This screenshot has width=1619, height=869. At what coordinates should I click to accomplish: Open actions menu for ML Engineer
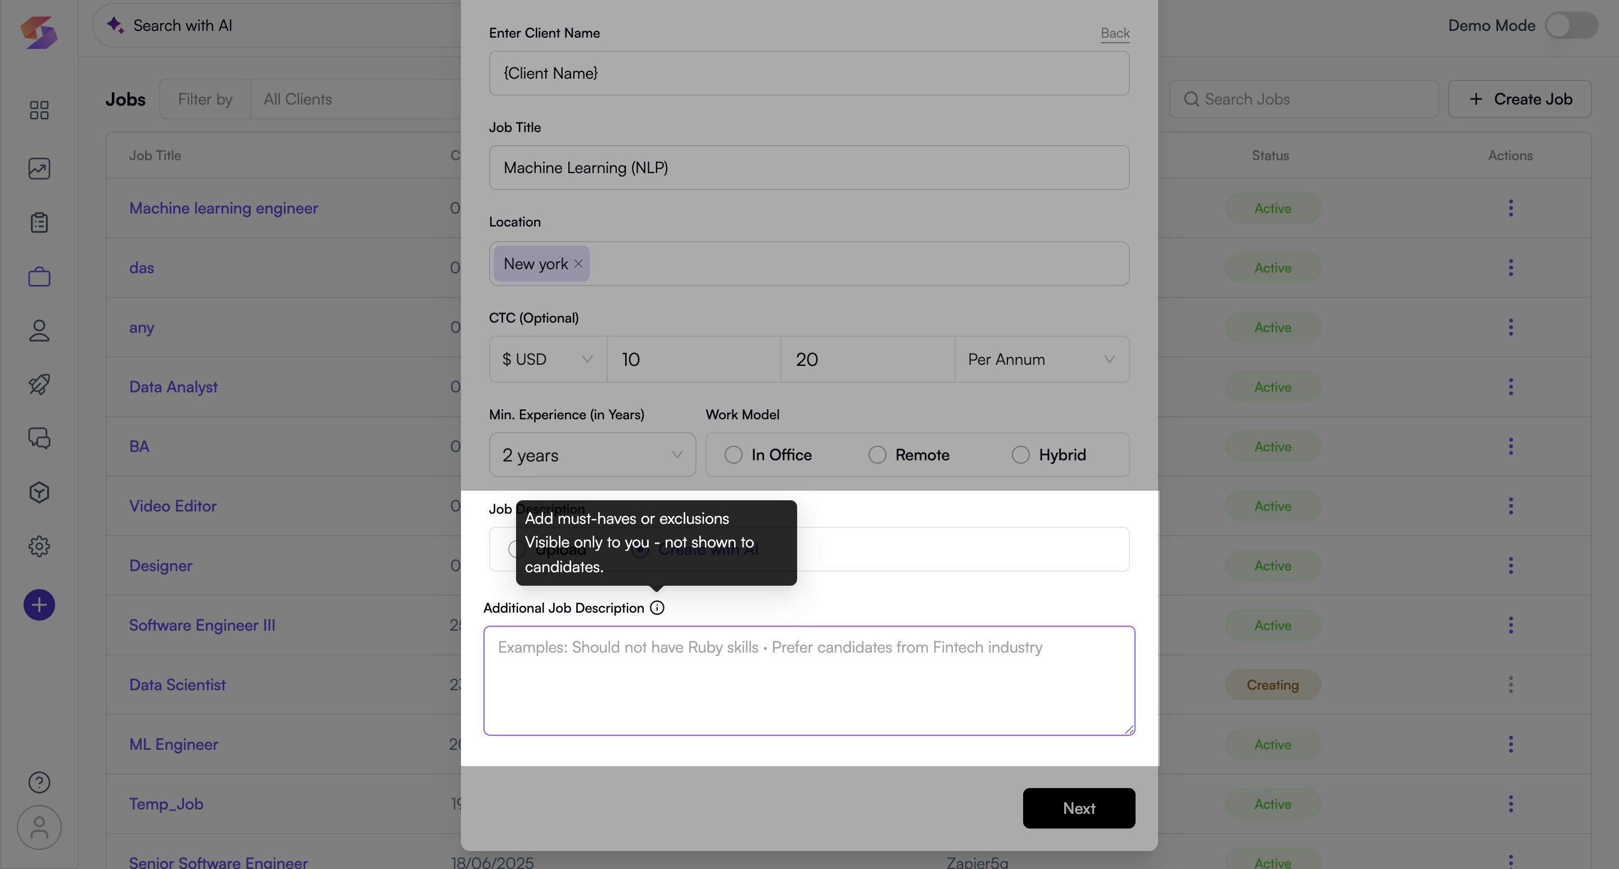point(1511,745)
